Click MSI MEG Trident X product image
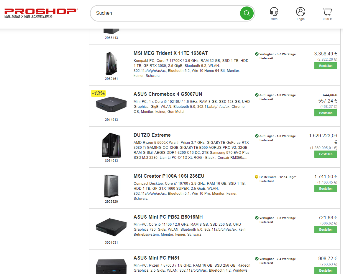This screenshot has width=343, height=274. tap(111, 63)
